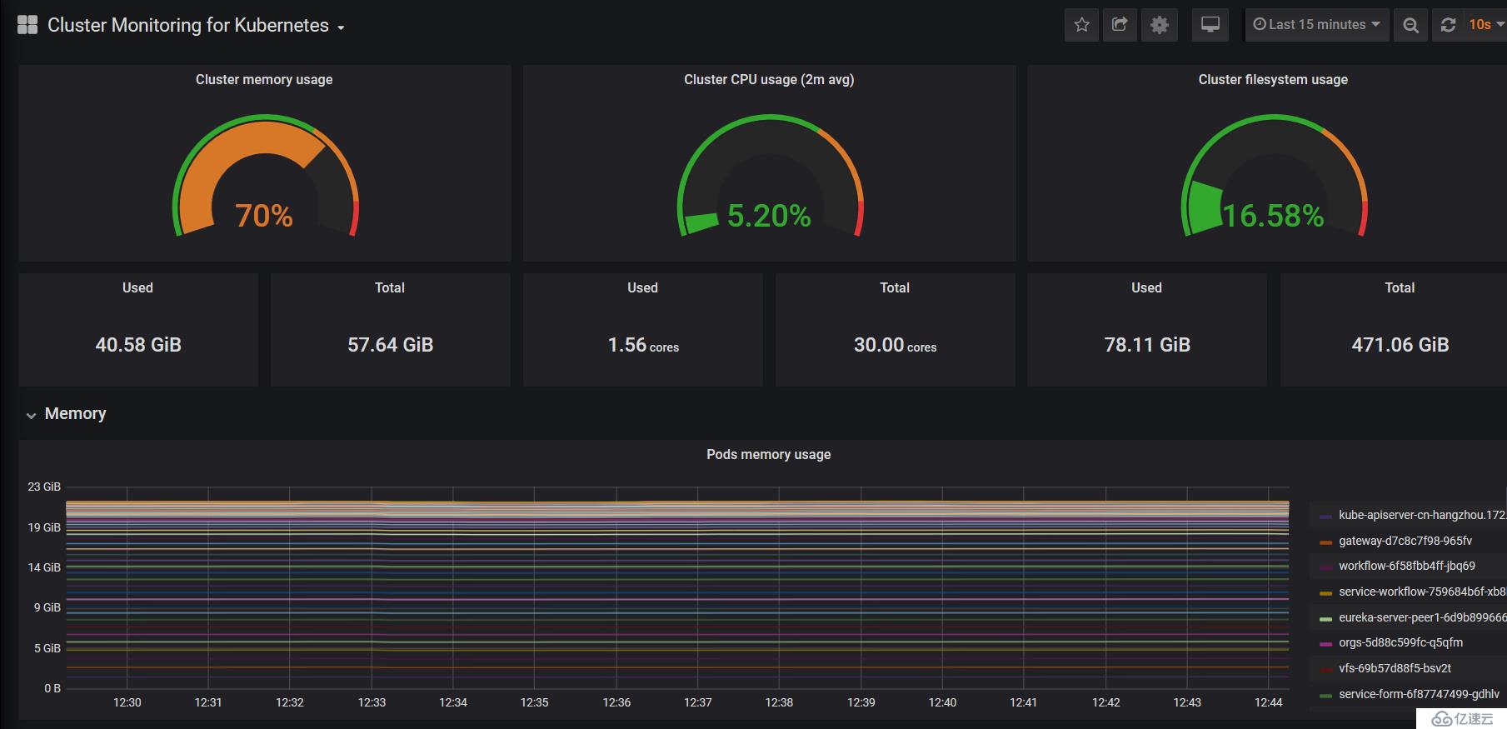This screenshot has width=1507, height=729.
Task: Click the Memory row title
Action: click(x=75, y=414)
